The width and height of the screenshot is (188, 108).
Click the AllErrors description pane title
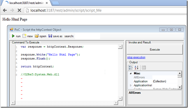click(135, 93)
